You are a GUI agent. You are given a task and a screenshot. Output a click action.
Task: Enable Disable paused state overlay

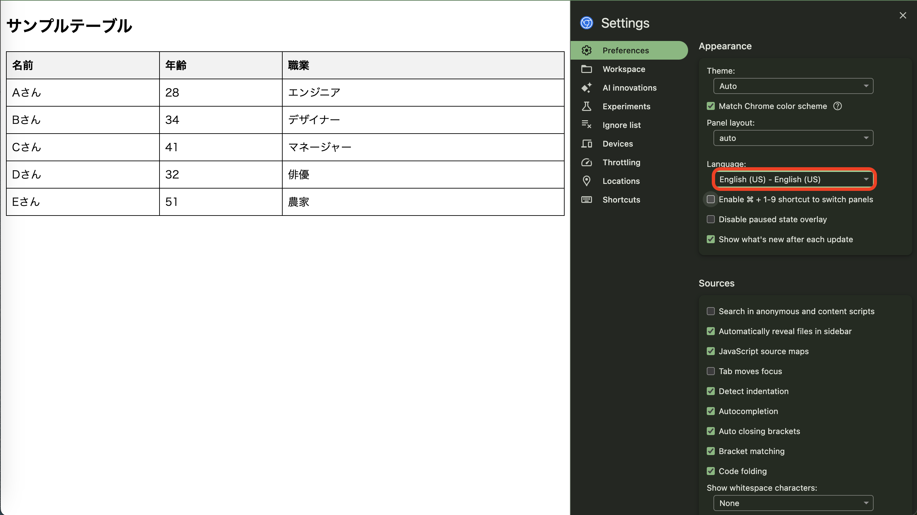tap(710, 219)
